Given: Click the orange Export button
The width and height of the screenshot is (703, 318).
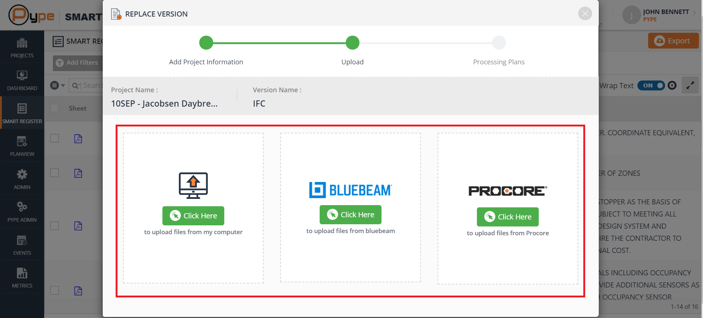Looking at the screenshot, I should 673,41.
